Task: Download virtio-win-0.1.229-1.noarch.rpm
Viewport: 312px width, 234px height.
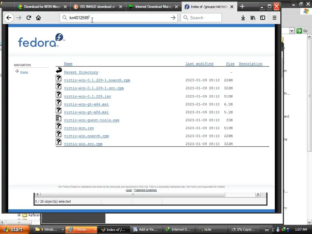Action: [x=97, y=80]
